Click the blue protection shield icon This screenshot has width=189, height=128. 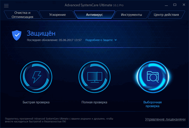pyautogui.click(x=17, y=35)
